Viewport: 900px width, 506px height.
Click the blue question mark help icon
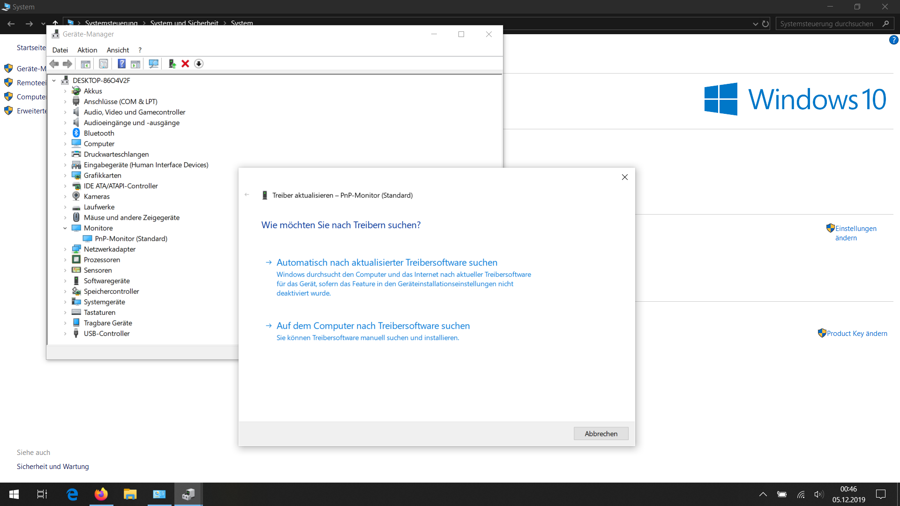[121, 64]
